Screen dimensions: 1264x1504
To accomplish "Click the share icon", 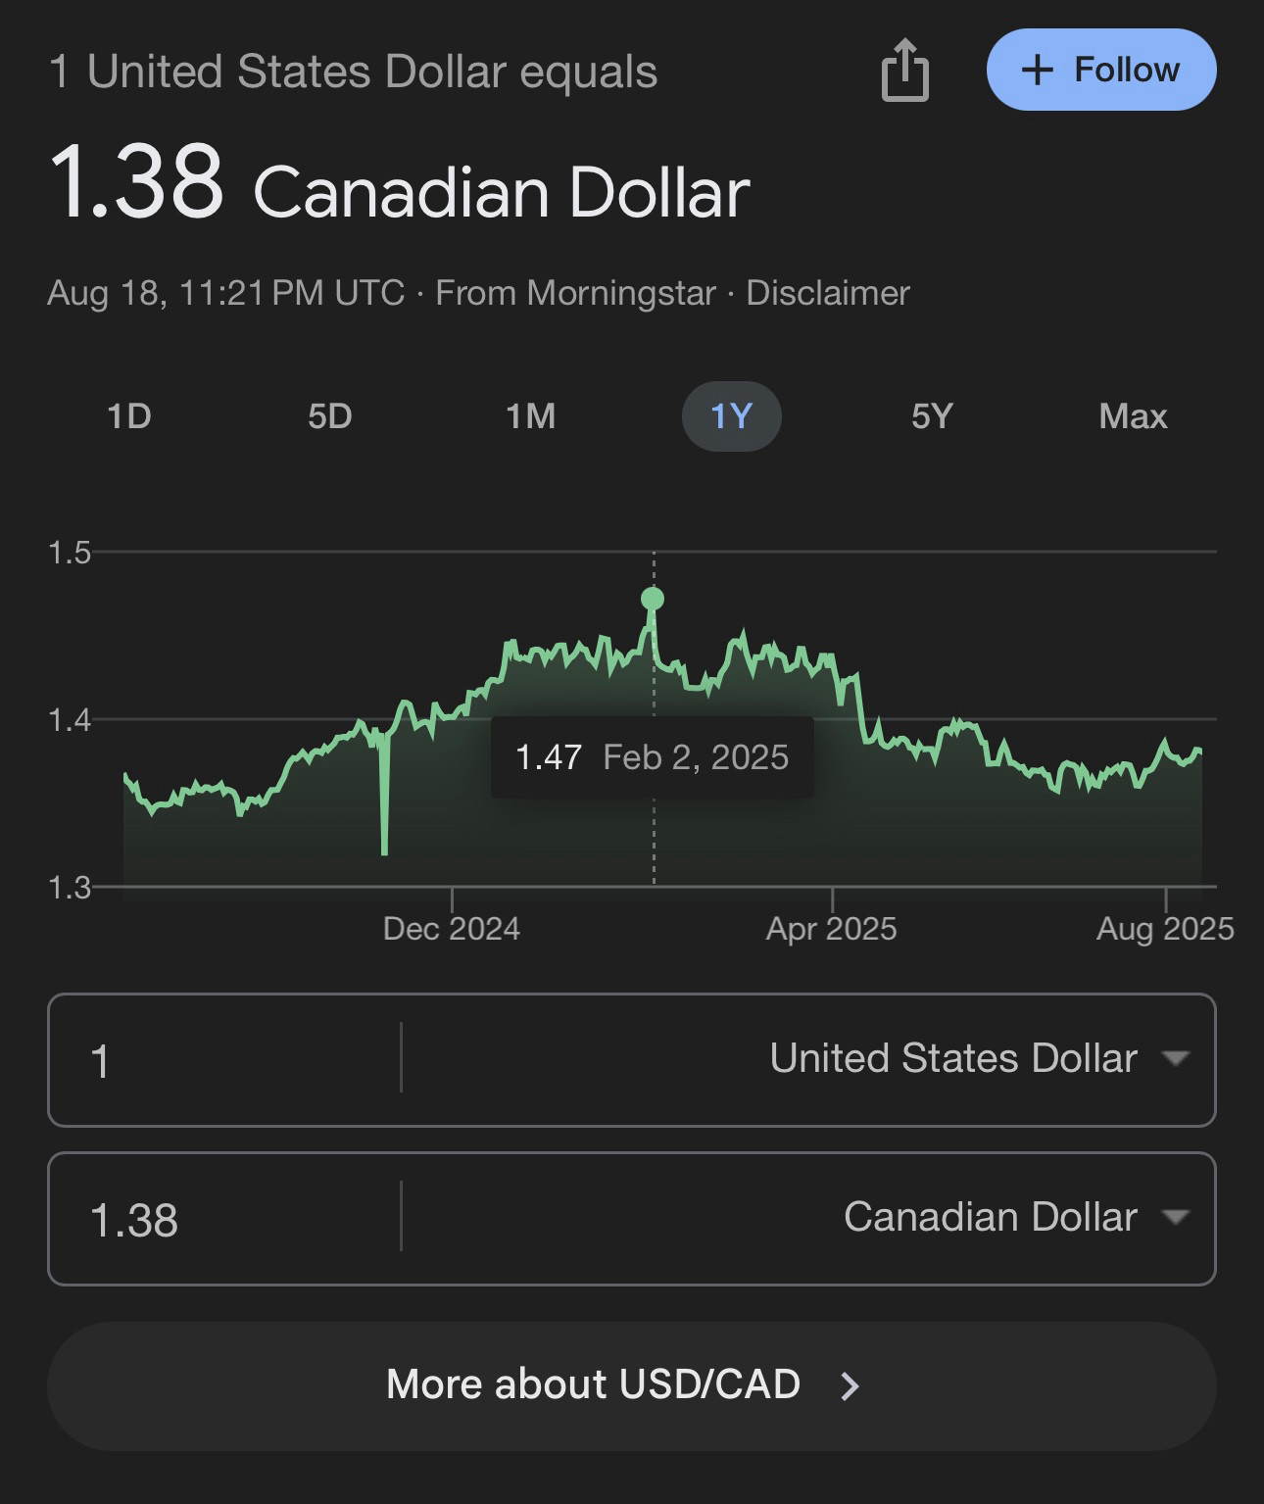I will click(904, 71).
